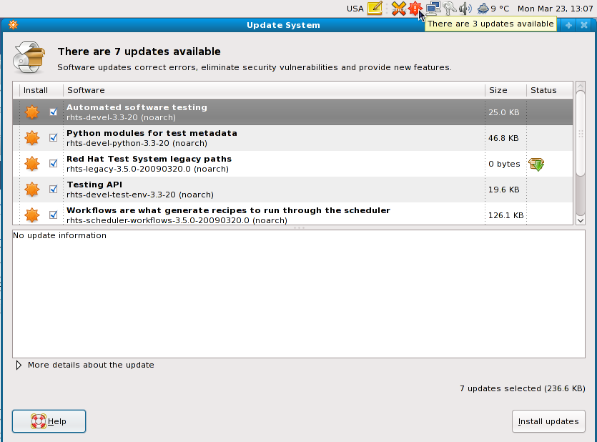Toggle the Red Hat Test System legacy paths checkbox
The width and height of the screenshot is (597, 442).
(53, 164)
